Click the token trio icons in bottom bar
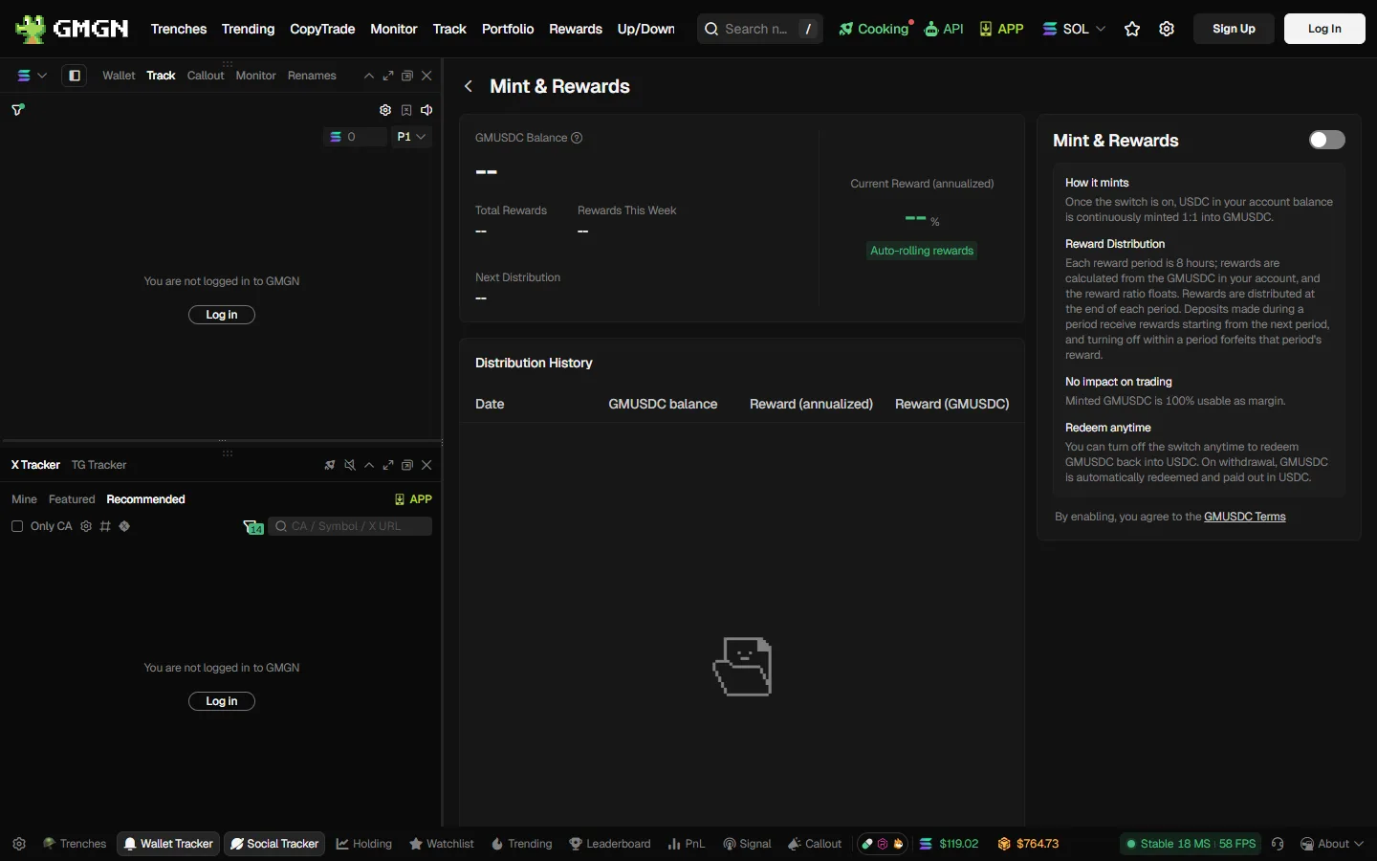The image size is (1377, 861). pos(882,844)
